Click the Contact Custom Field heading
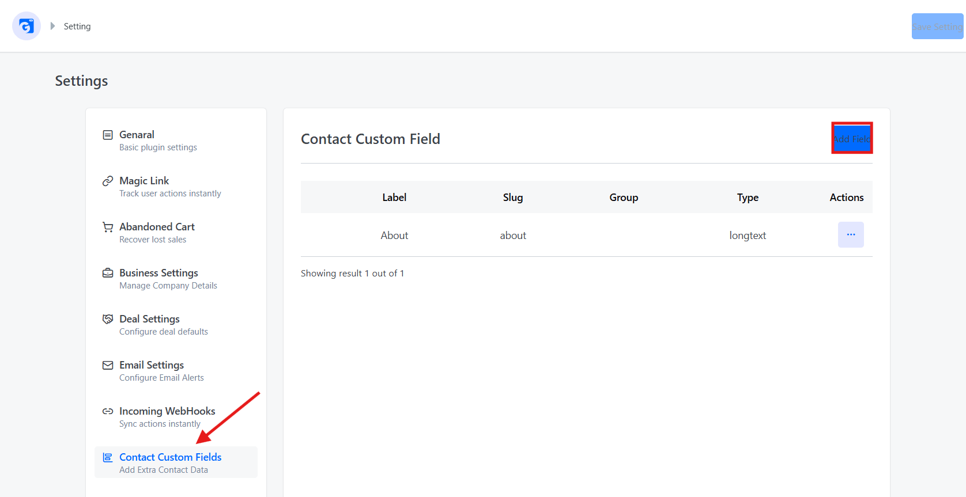 point(371,139)
